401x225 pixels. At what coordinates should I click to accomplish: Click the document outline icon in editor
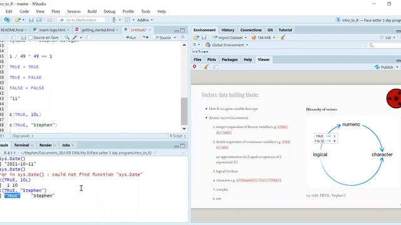point(182,37)
